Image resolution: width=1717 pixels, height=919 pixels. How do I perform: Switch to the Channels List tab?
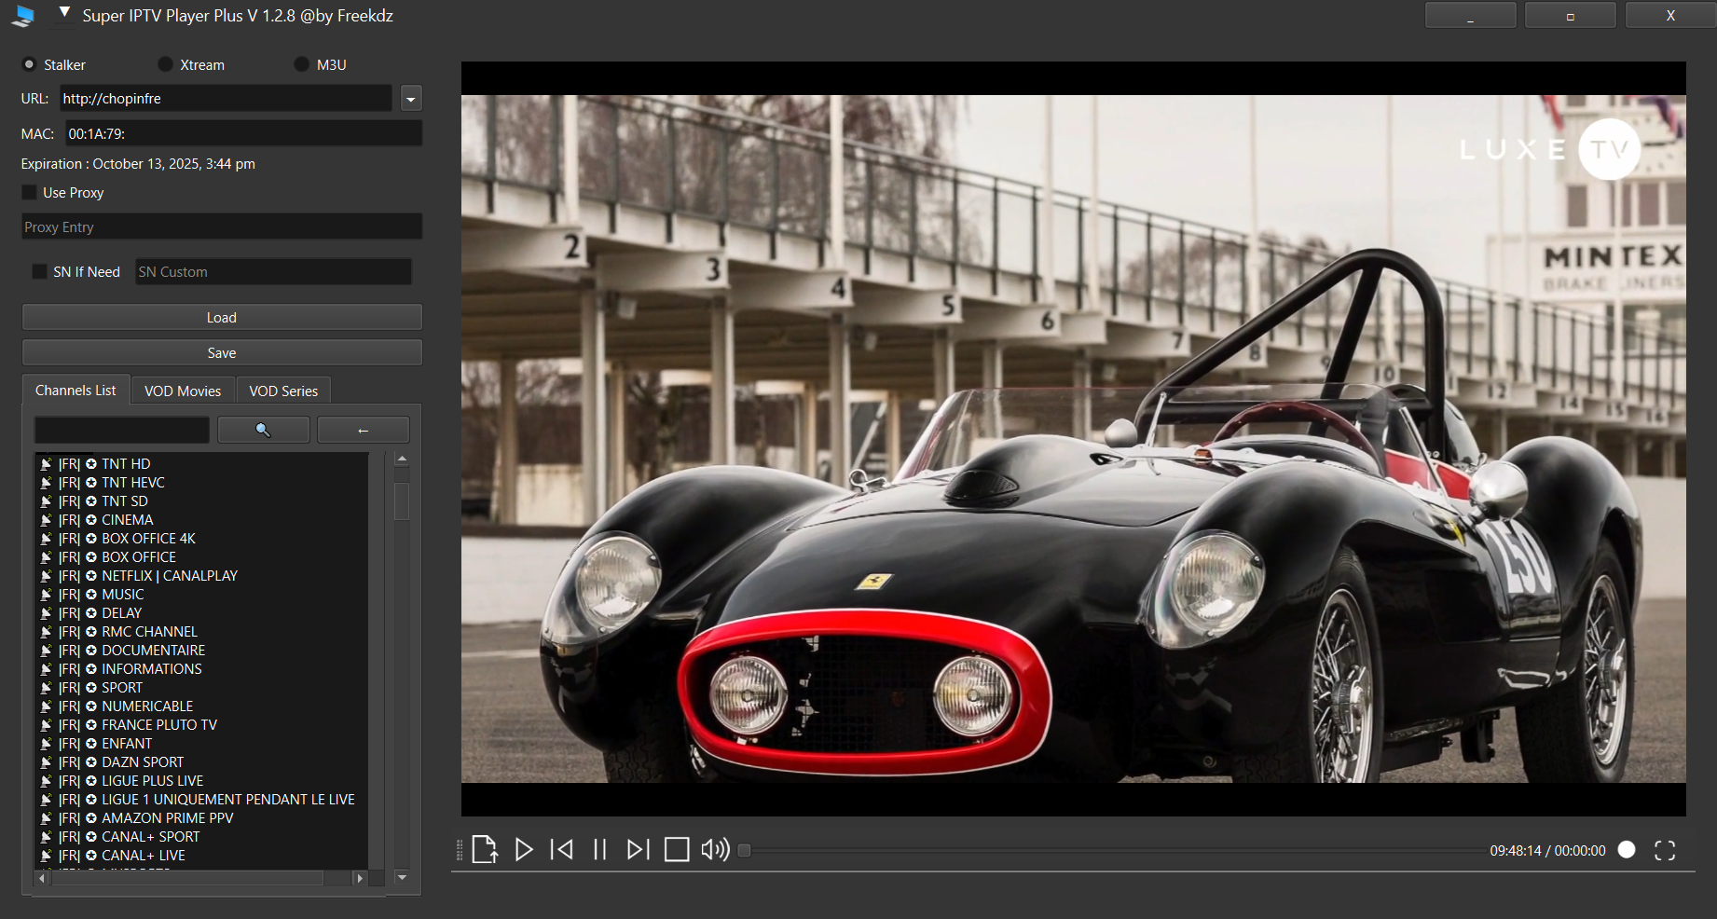[76, 391]
